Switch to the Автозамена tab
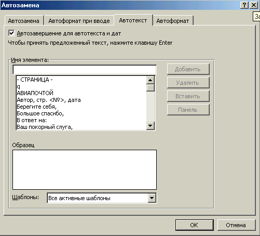This screenshot has height=236, width=260. [x=24, y=21]
